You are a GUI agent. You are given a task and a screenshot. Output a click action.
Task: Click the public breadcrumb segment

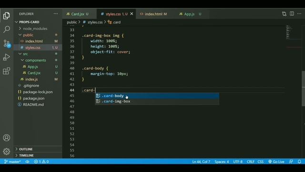pyautogui.click(x=72, y=22)
